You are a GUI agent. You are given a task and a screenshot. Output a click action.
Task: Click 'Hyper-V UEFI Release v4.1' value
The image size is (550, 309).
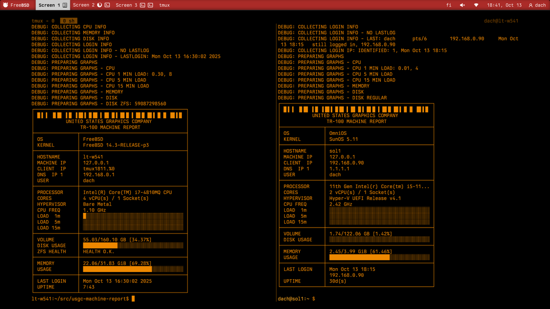[x=365, y=198]
